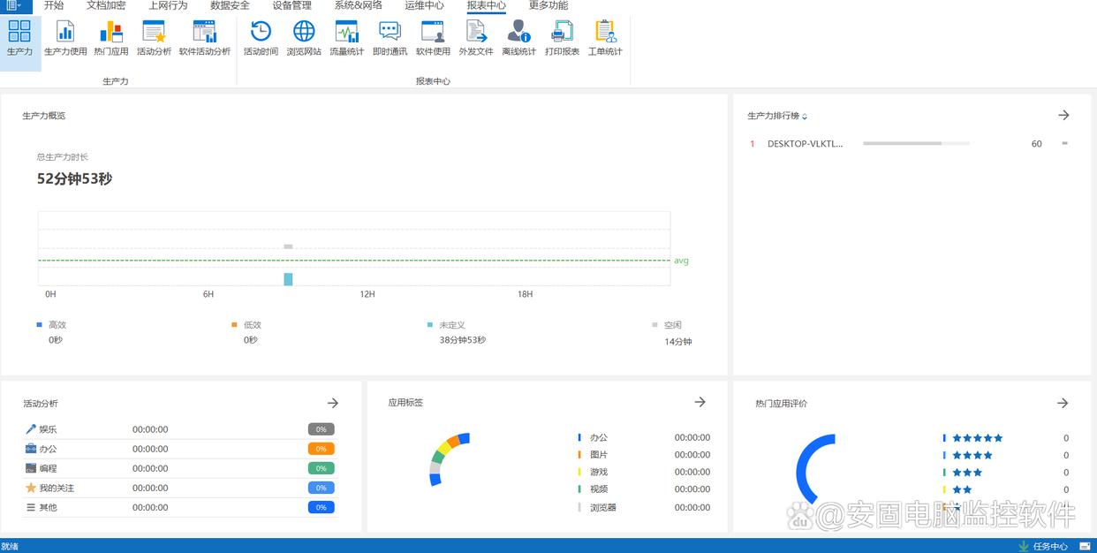
Task: Click the DESKTOP-VLKTL productivity progress bar
Action: click(x=915, y=143)
